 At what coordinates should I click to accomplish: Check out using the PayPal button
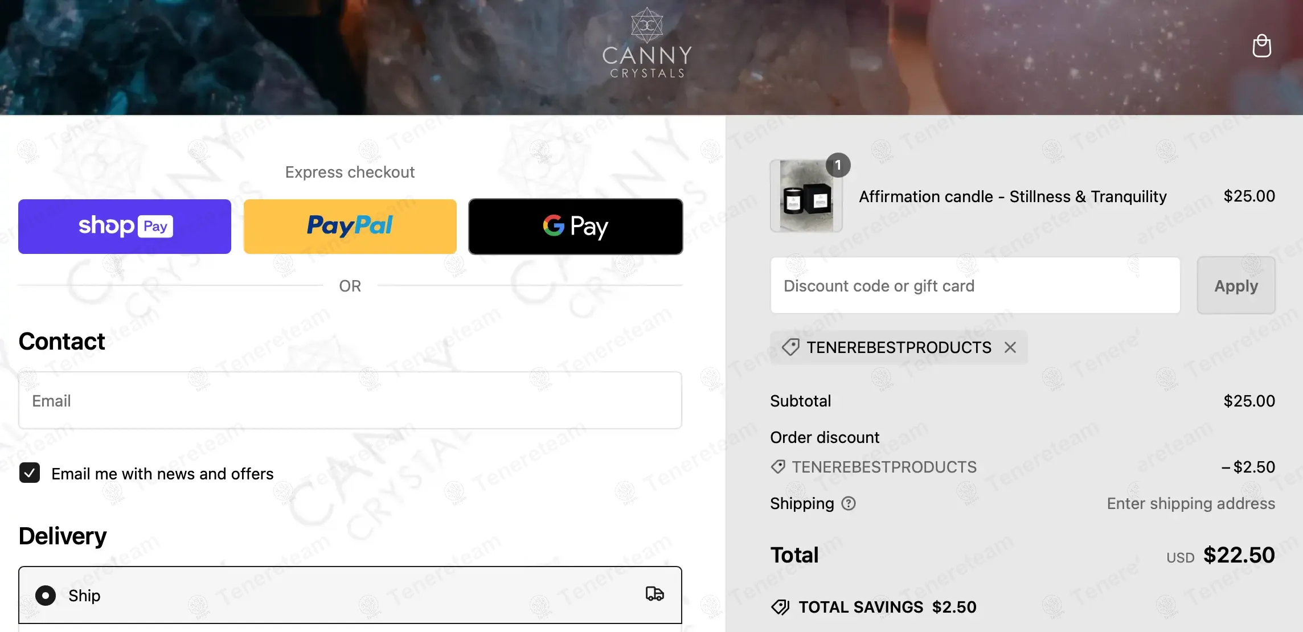coord(350,226)
